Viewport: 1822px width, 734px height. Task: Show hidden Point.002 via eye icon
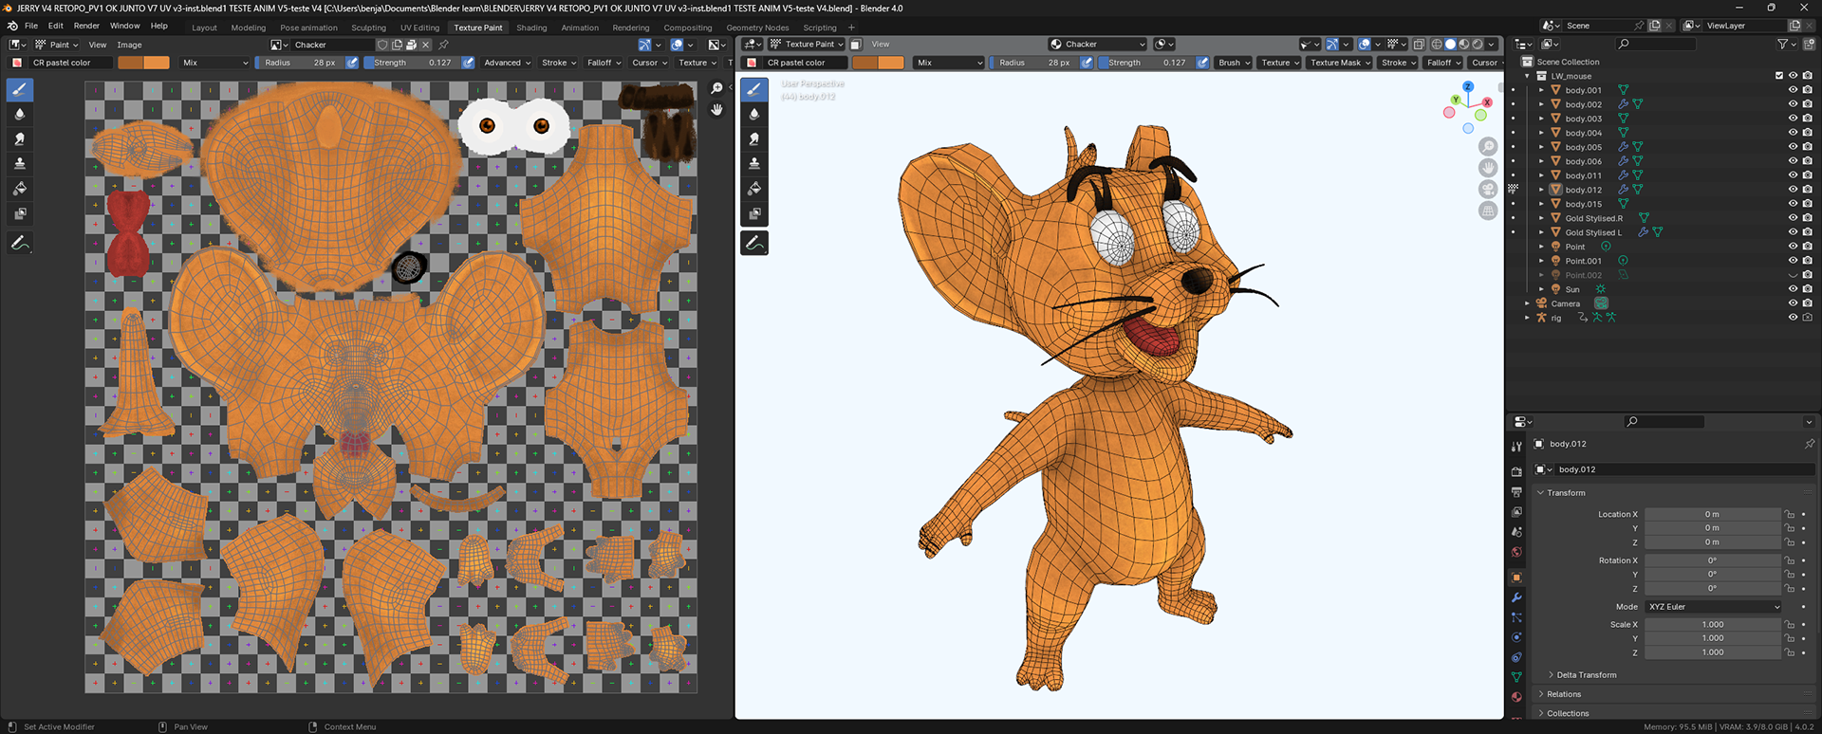(1794, 275)
